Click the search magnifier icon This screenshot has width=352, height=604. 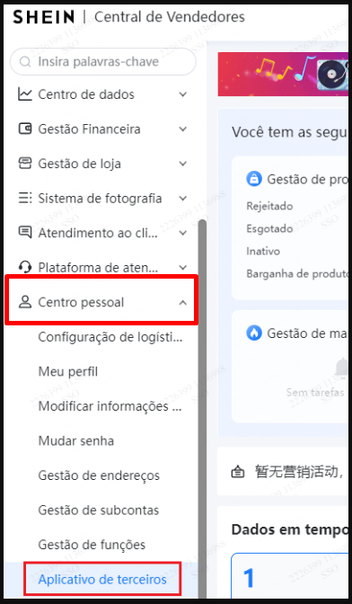point(25,62)
